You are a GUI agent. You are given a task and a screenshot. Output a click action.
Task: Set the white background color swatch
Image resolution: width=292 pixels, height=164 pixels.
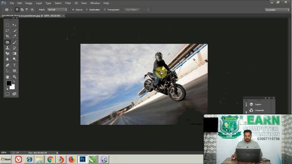(x=13, y=87)
